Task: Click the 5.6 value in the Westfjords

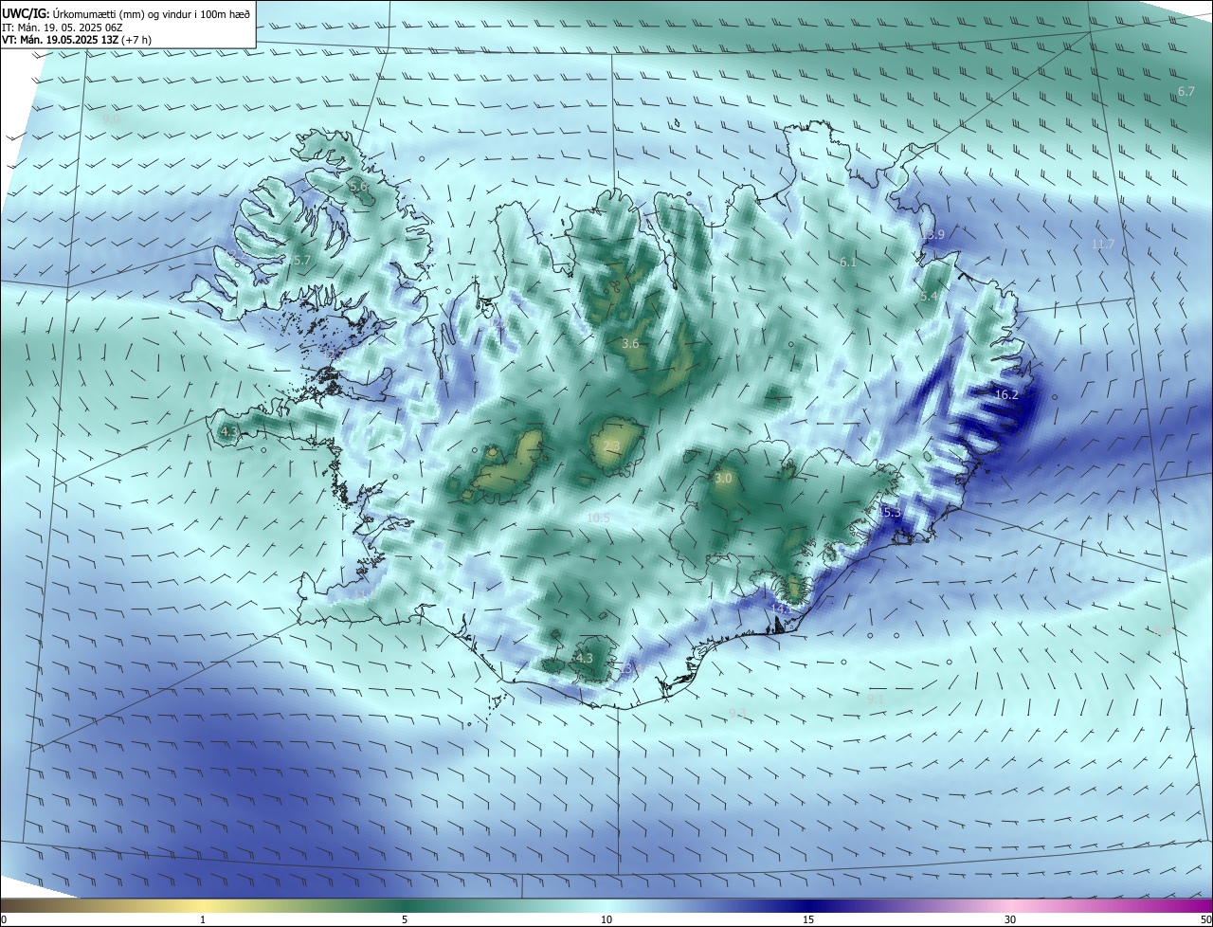Action: 358,187
